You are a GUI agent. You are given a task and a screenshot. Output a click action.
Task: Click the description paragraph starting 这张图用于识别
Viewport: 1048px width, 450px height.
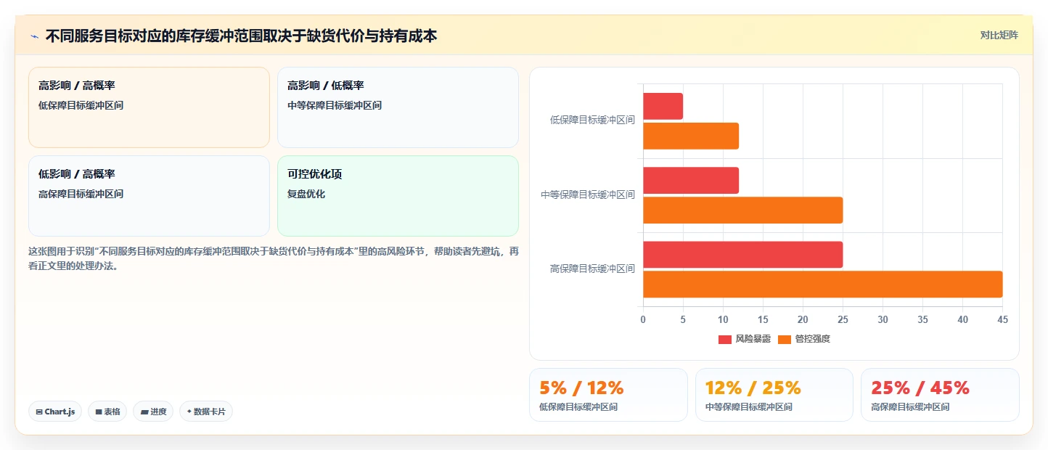[274, 258]
